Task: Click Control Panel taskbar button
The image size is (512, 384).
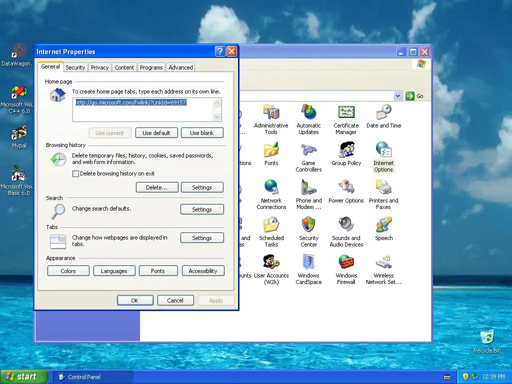Action: [92, 377]
